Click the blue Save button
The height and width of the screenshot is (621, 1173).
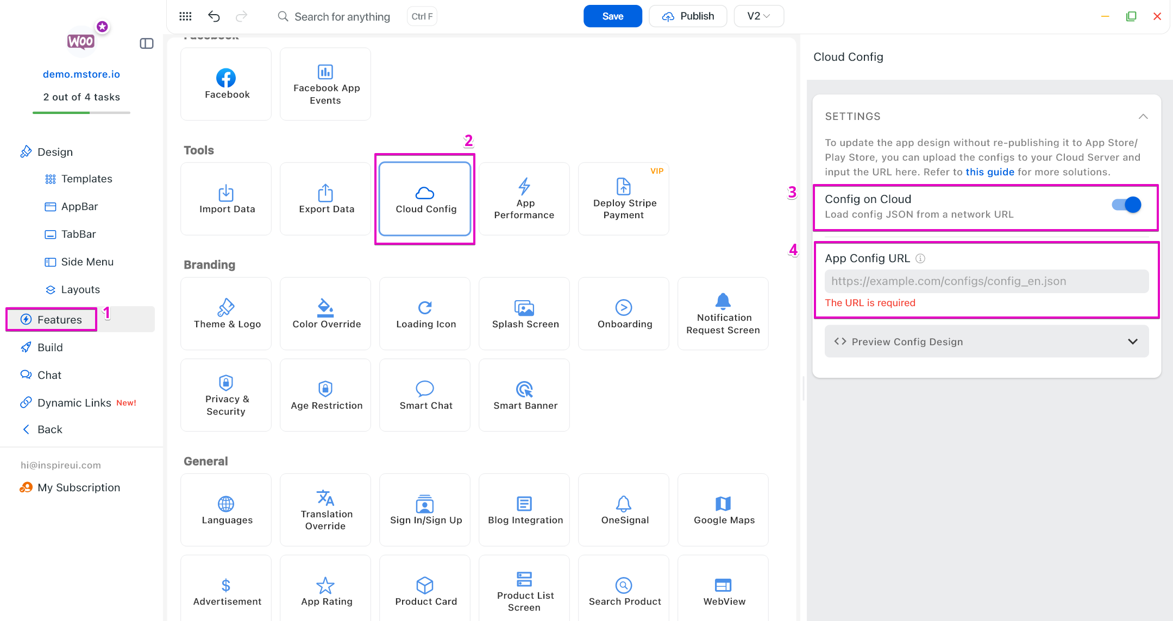coord(612,16)
